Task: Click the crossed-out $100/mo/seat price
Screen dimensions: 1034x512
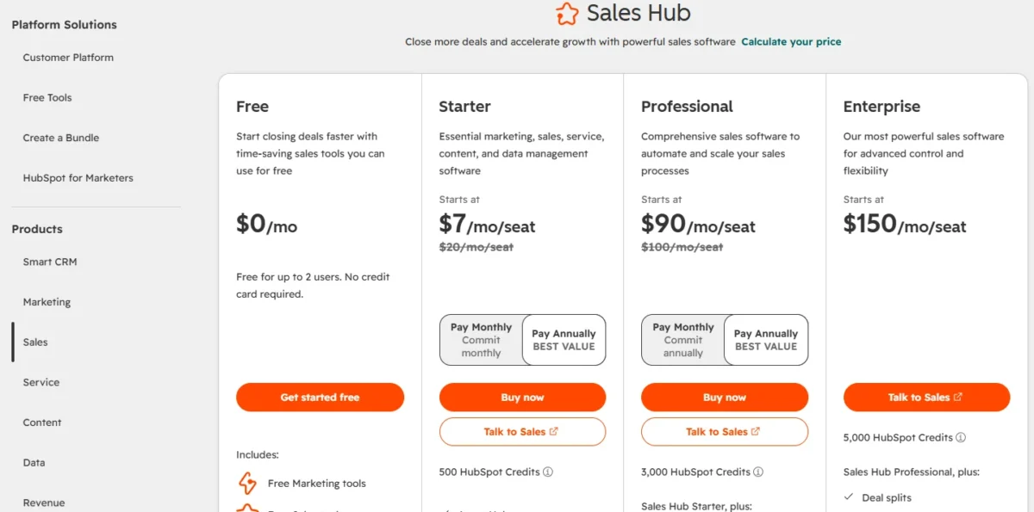Action: pos(682,247)
